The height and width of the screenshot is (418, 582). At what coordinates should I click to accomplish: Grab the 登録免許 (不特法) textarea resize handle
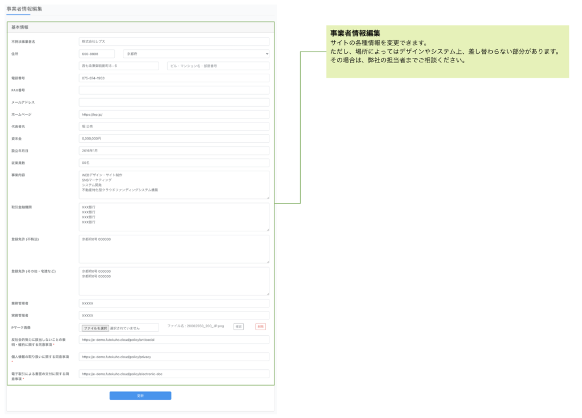267,261
